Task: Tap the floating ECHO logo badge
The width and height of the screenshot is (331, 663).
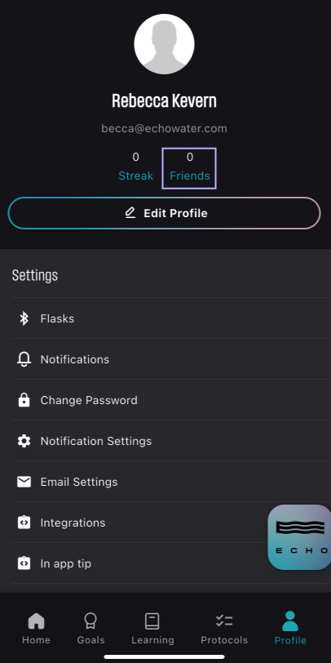Action: (x=300, y=537)
